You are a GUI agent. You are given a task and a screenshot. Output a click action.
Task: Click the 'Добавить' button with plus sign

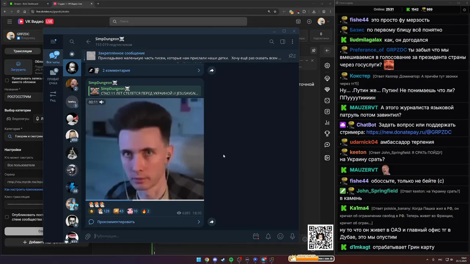tap(24, 242)
